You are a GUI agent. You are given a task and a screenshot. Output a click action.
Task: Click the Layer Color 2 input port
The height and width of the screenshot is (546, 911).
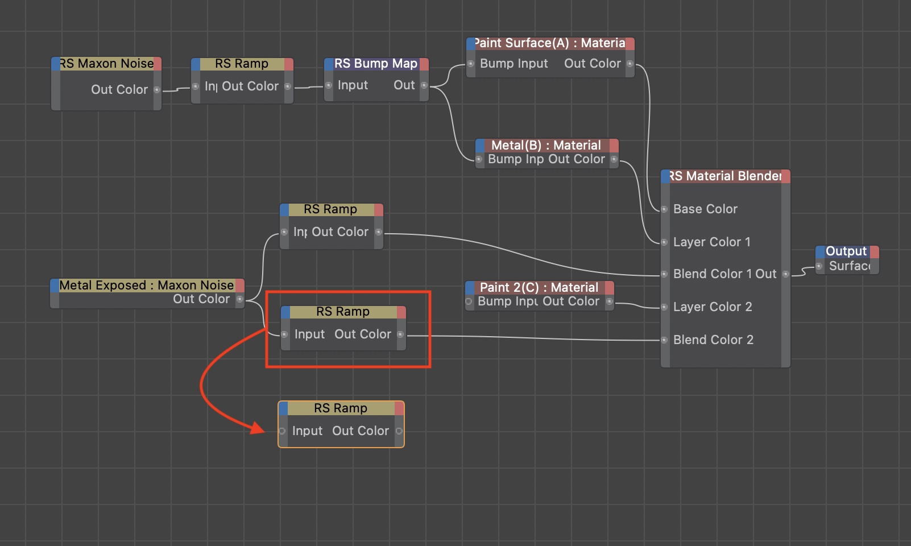(x=664, y=307)
